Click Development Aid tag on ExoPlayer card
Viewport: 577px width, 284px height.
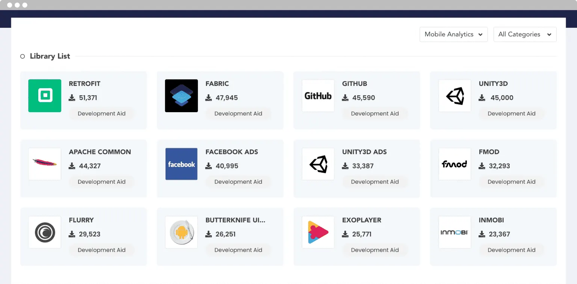click(x=375, y=250)
